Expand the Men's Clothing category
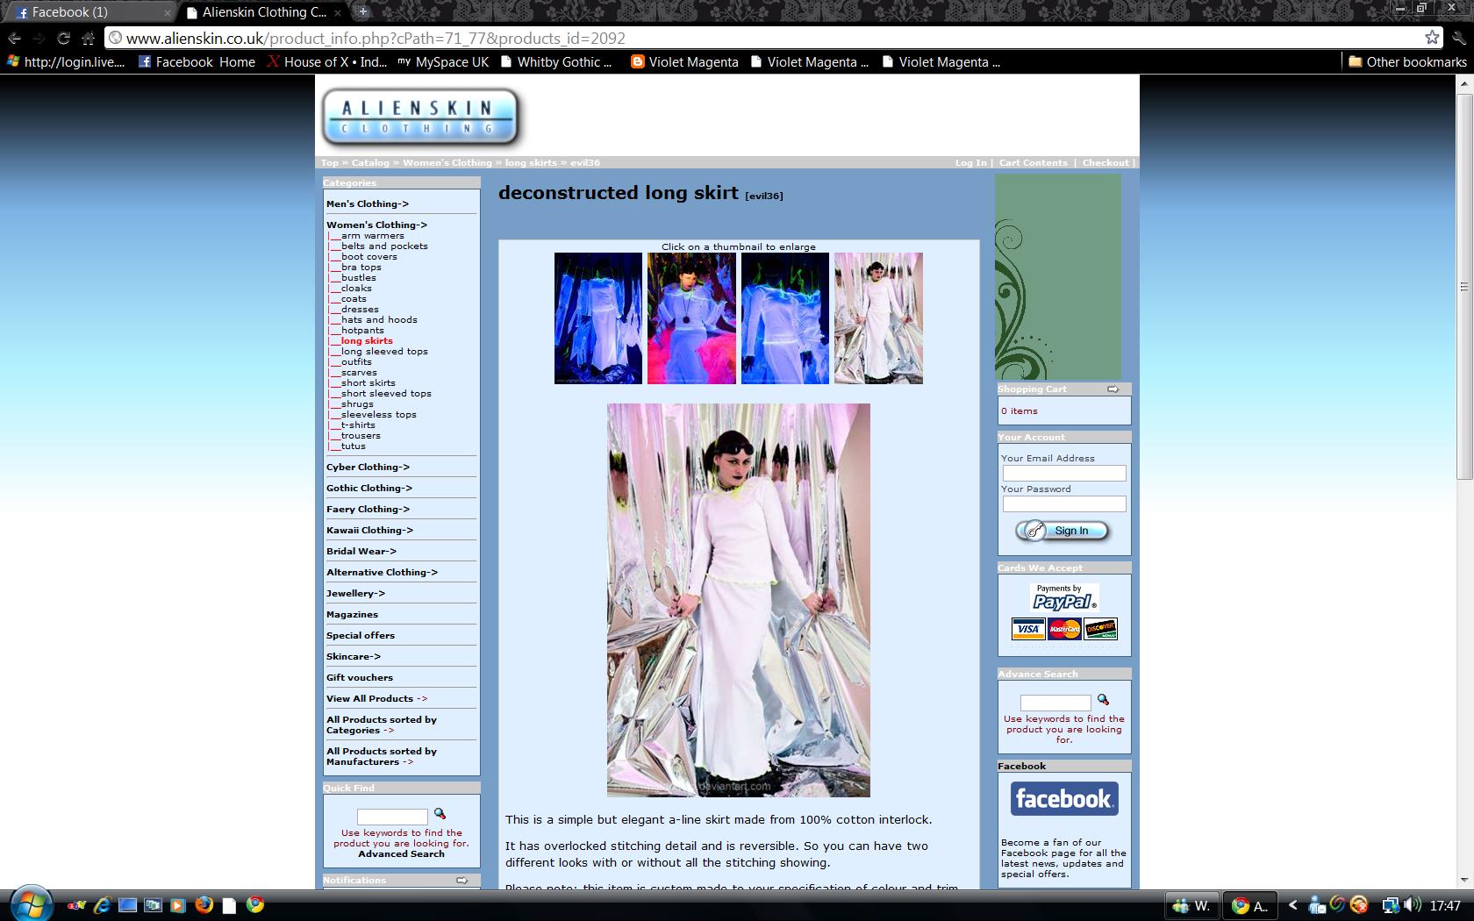This screenshot has height=921, width=1474. [368, 203]
